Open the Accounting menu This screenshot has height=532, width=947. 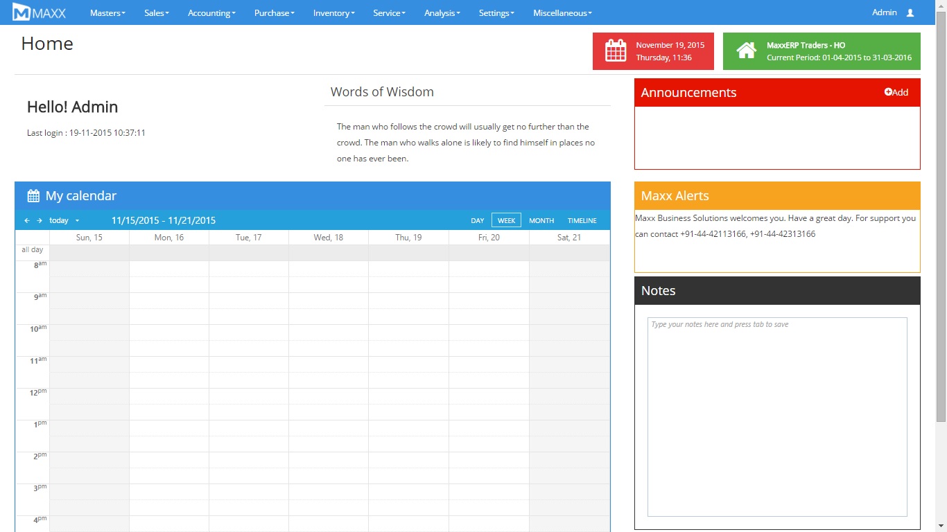[x=211, y=12]
